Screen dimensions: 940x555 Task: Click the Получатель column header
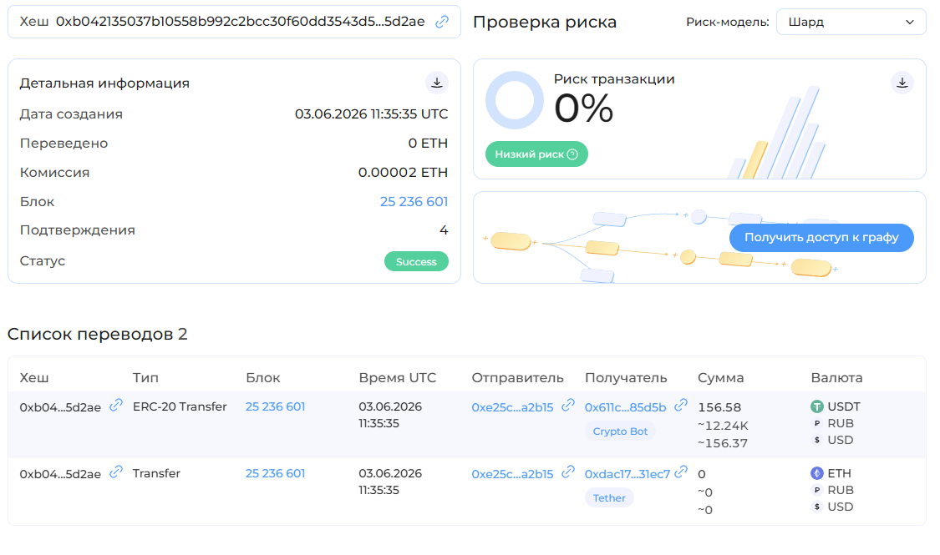(x=625, y=378)
